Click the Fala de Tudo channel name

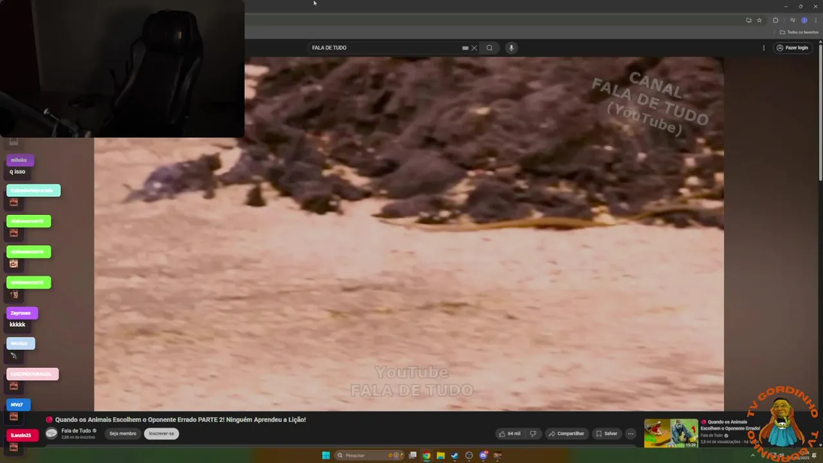pos(76,431)
